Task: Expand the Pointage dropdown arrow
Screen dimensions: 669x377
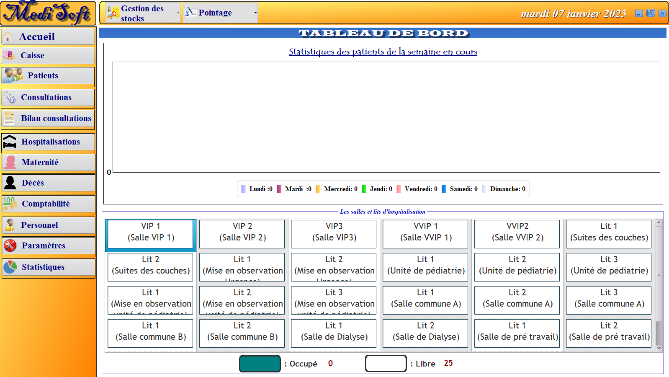Action: [x=255, y=13]
